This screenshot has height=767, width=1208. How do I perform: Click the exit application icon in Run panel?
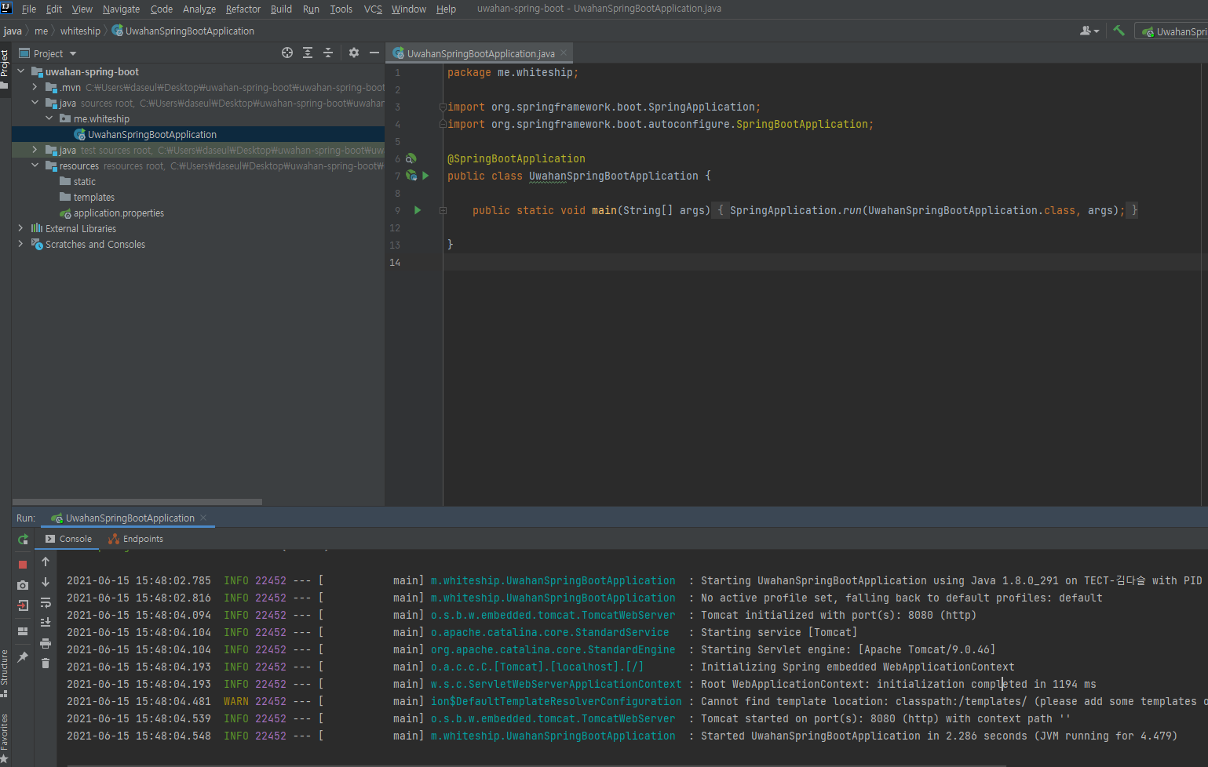click(x=23, y=605)
